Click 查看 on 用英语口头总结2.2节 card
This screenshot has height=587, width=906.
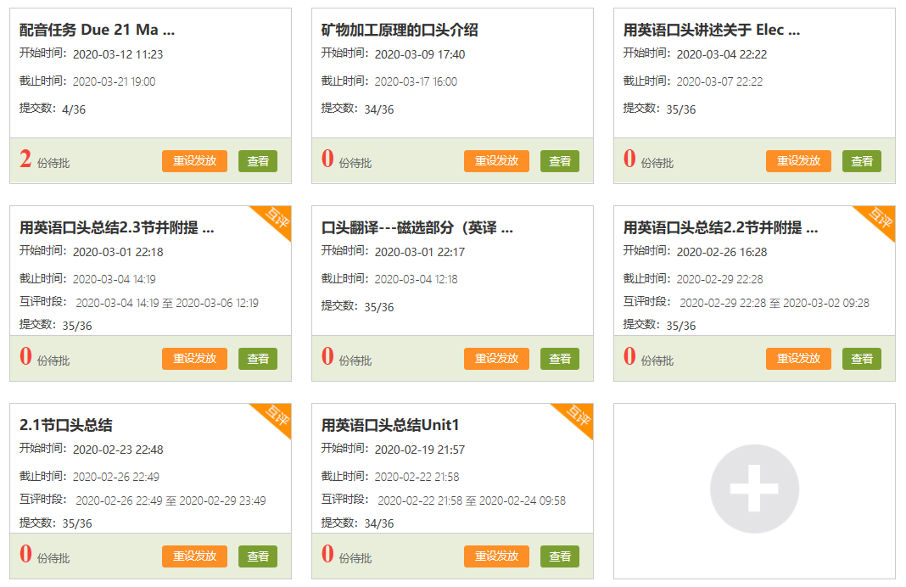click(862, 359)
